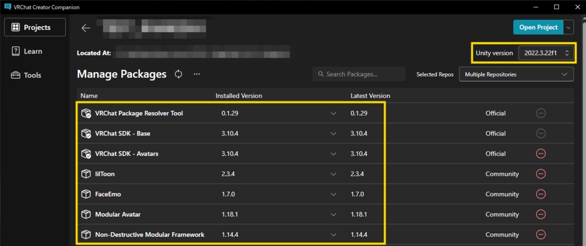The image size is (586, 246).
Task: Open the version dropdown for Modular Avatar
Action: tap(334, 214)
